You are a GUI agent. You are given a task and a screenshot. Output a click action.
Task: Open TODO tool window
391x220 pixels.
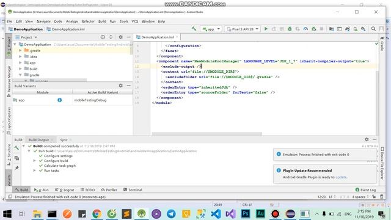(87, 190)
